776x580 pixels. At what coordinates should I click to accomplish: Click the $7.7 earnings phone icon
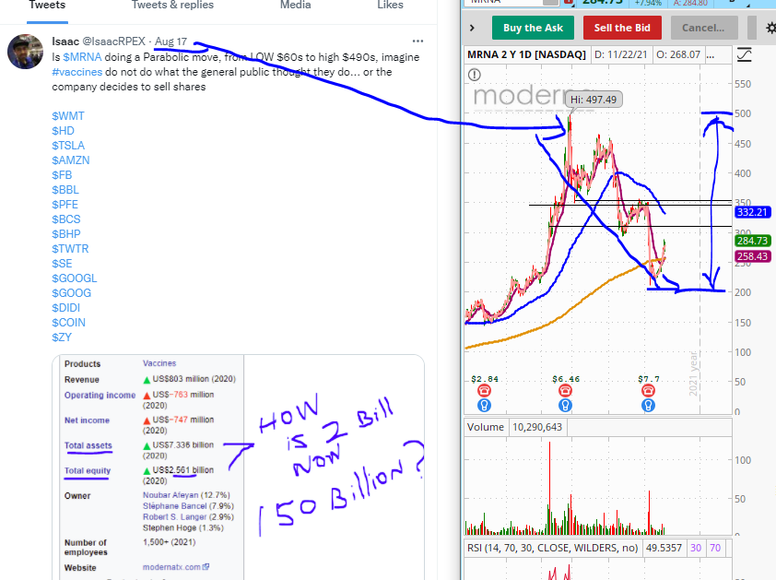(648, 391)
